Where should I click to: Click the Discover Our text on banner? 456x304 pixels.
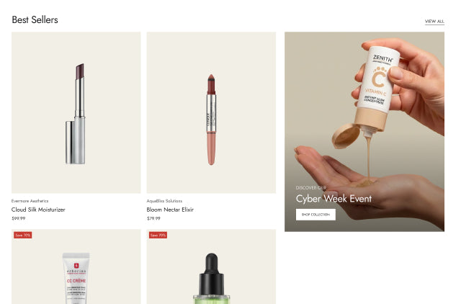(x=311, y=187)
